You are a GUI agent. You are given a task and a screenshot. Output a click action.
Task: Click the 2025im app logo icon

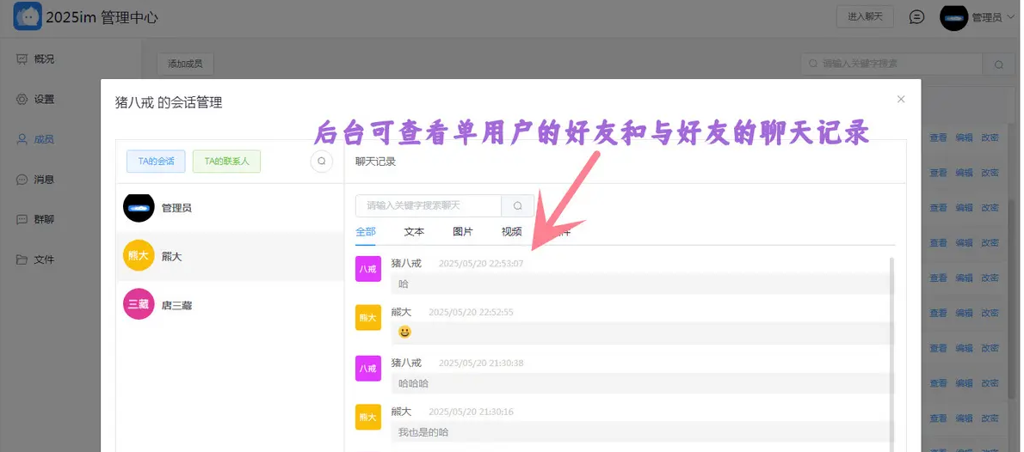click(28, 16)
